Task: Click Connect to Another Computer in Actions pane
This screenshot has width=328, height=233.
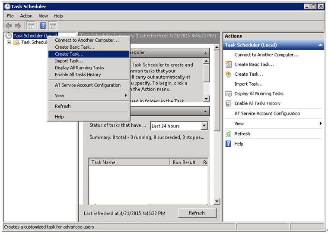Action: (x=266, y=55)
